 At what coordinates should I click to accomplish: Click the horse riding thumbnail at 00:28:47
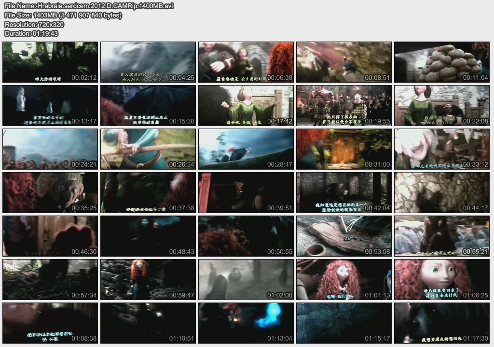246,149
